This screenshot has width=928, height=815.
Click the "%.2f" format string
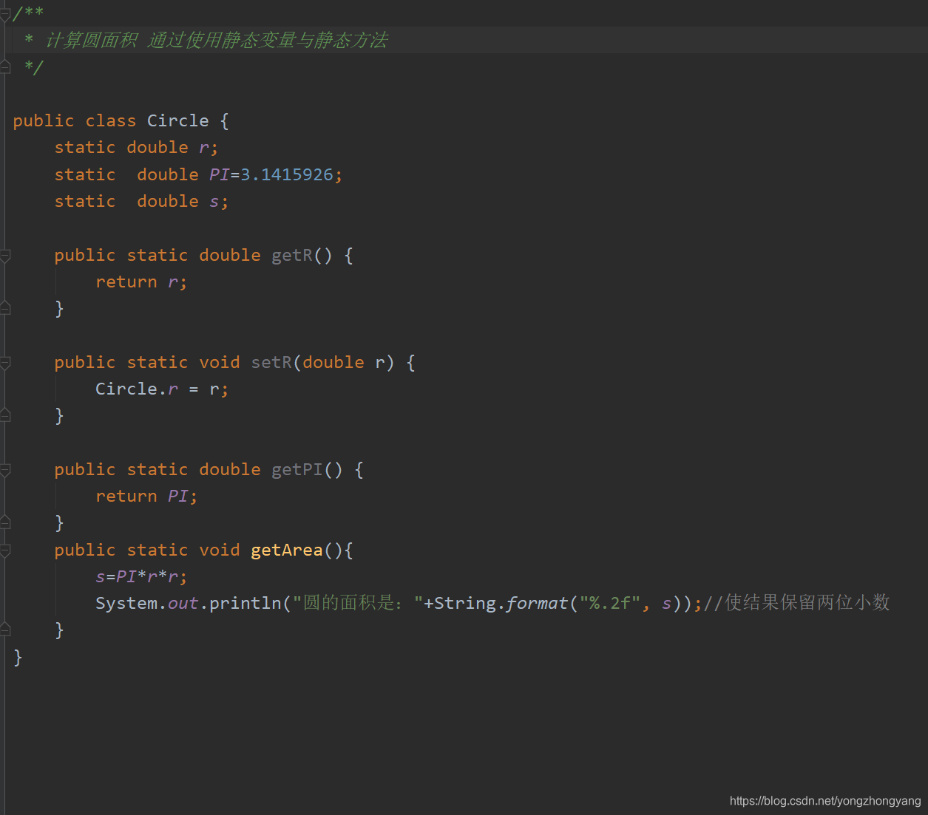point(609,604)
